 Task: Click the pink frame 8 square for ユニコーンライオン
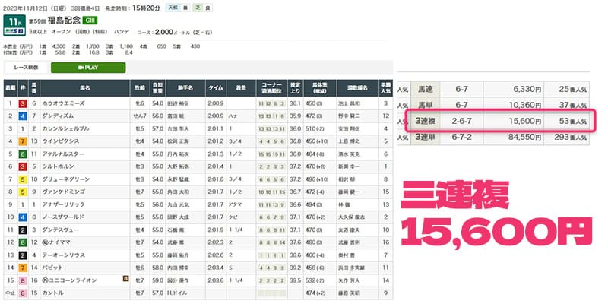pyautogui.click(x=22, y=280)
